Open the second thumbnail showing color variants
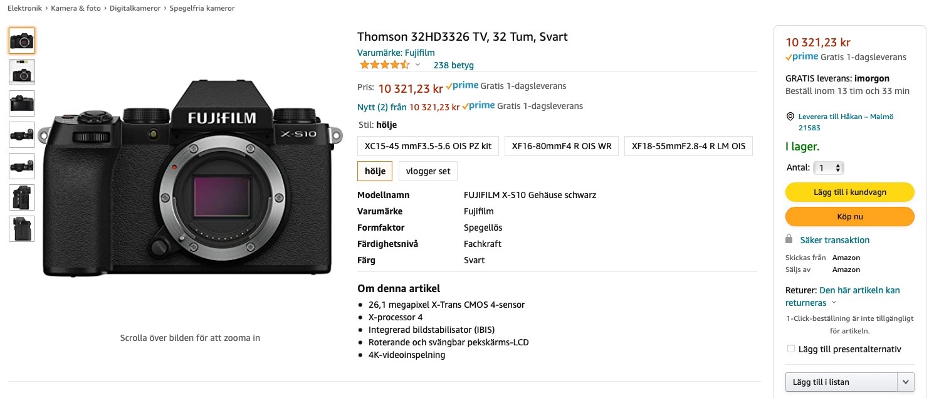This screenshot has height=398, width=939. click(22, 72)
